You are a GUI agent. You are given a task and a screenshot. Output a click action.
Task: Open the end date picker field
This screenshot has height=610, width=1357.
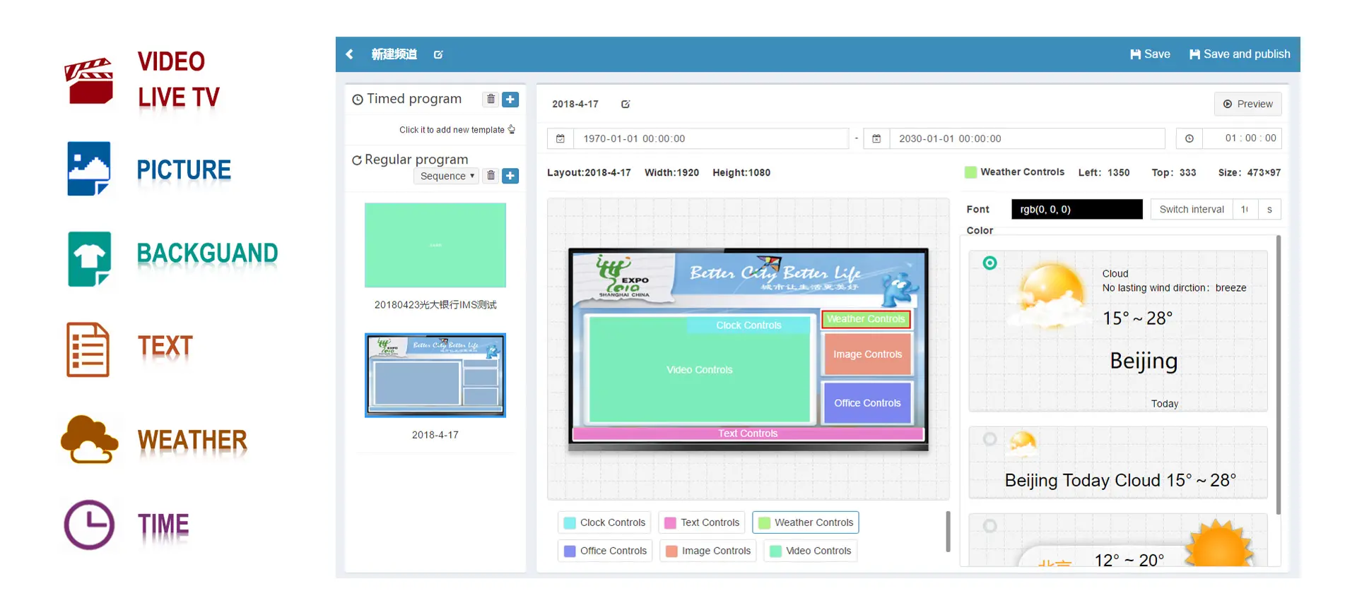[x=1026, y=138]
